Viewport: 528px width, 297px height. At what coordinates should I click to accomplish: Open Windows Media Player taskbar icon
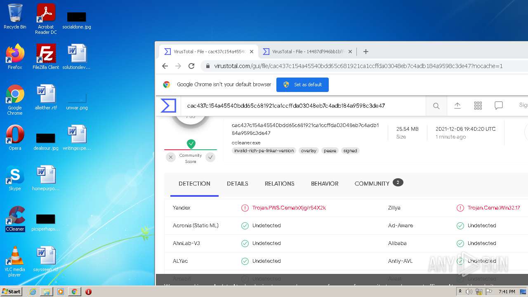(61, 292)
